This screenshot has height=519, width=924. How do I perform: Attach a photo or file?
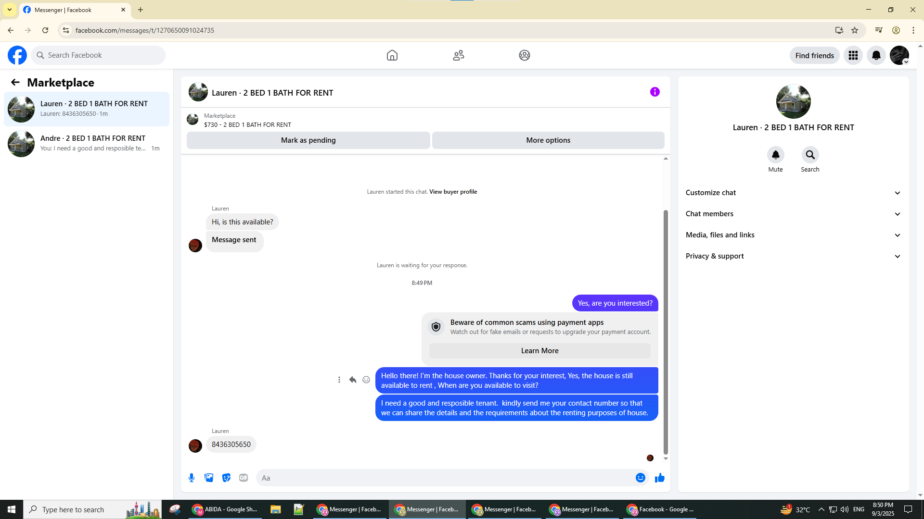[x=209, y=478]
